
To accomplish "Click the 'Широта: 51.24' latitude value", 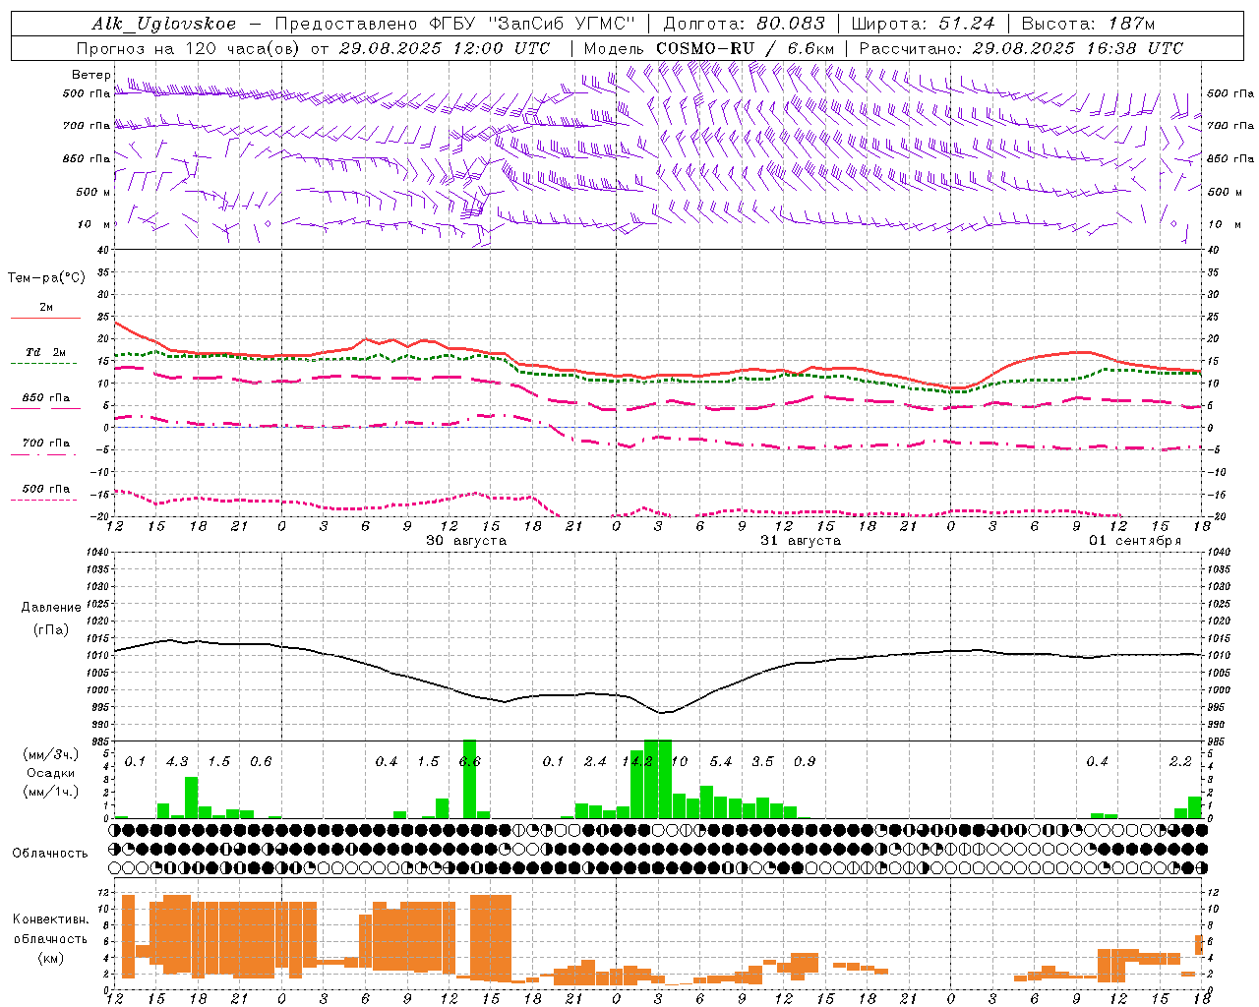I will click(923, 24).
